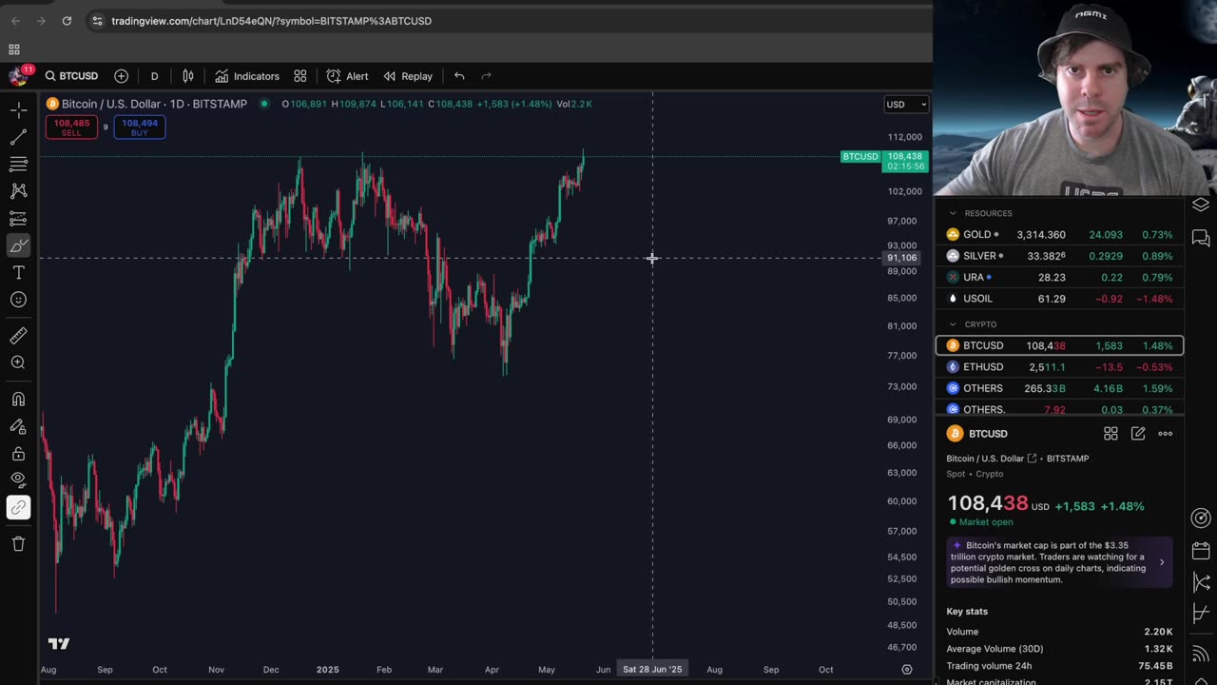
Task: Collapse the RESOURCES watchlist section
Action: pos(953,213)
